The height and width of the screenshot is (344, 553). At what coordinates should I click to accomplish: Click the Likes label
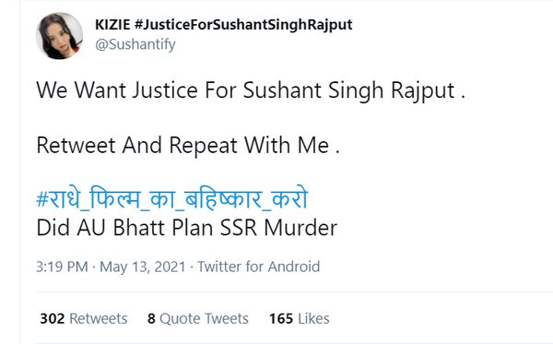(313, 318)
